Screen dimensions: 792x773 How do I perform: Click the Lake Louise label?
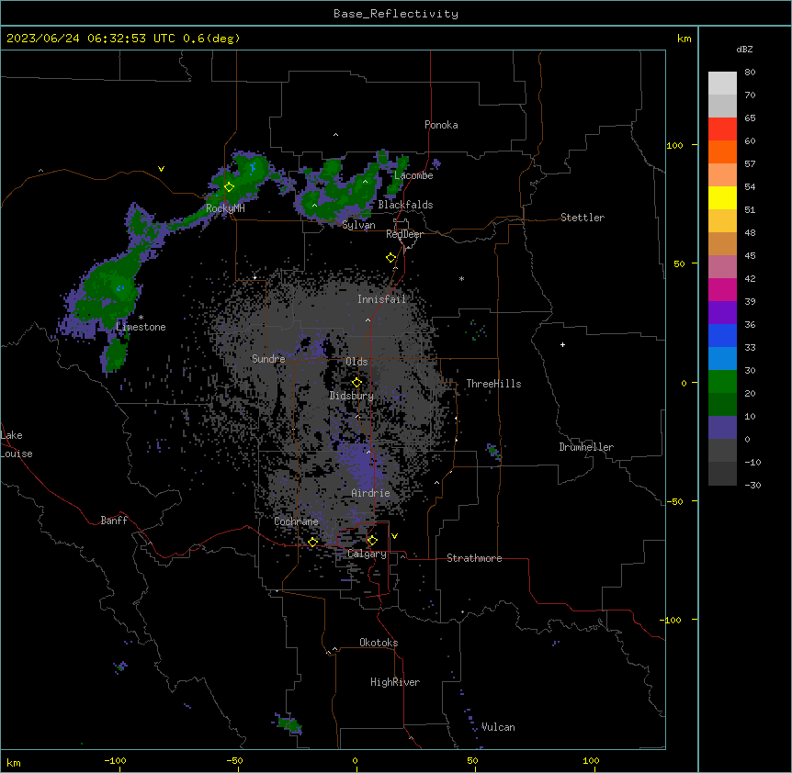(17, 444)
